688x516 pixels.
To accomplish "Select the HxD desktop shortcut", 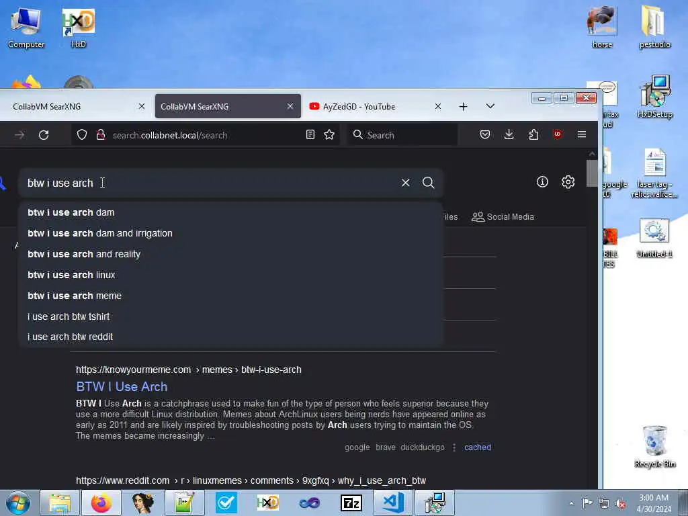I will pyautogui.click(x=78, y=28).
